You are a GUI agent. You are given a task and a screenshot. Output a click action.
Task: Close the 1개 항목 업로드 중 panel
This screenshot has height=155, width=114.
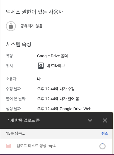tap(105, 120)
